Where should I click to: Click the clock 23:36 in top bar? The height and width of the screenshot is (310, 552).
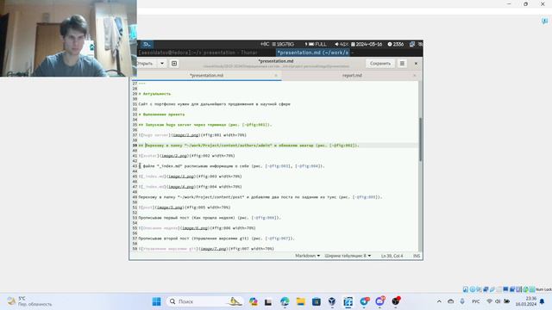click(x=396, y=44)
